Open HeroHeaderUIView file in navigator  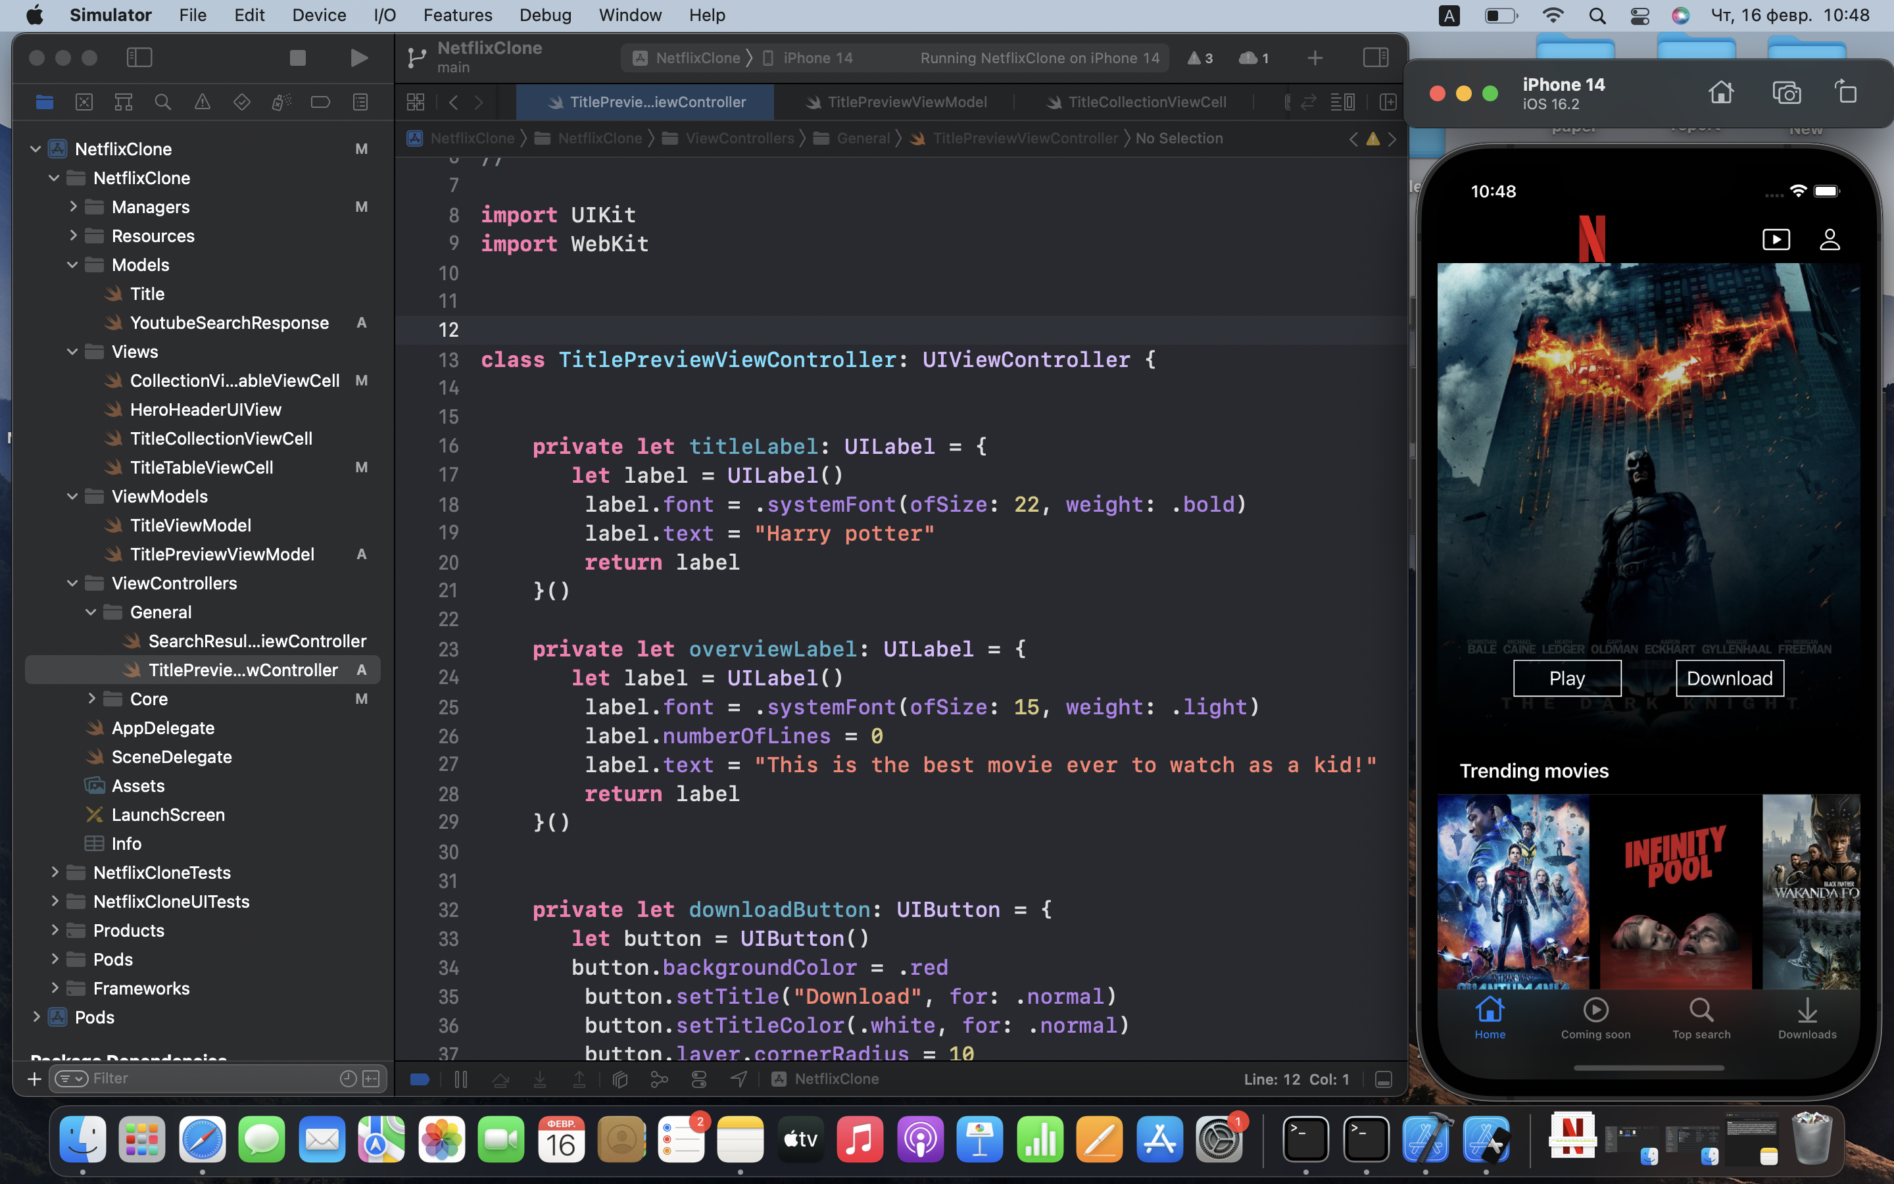pyautogui.click(x=205, y=410)
